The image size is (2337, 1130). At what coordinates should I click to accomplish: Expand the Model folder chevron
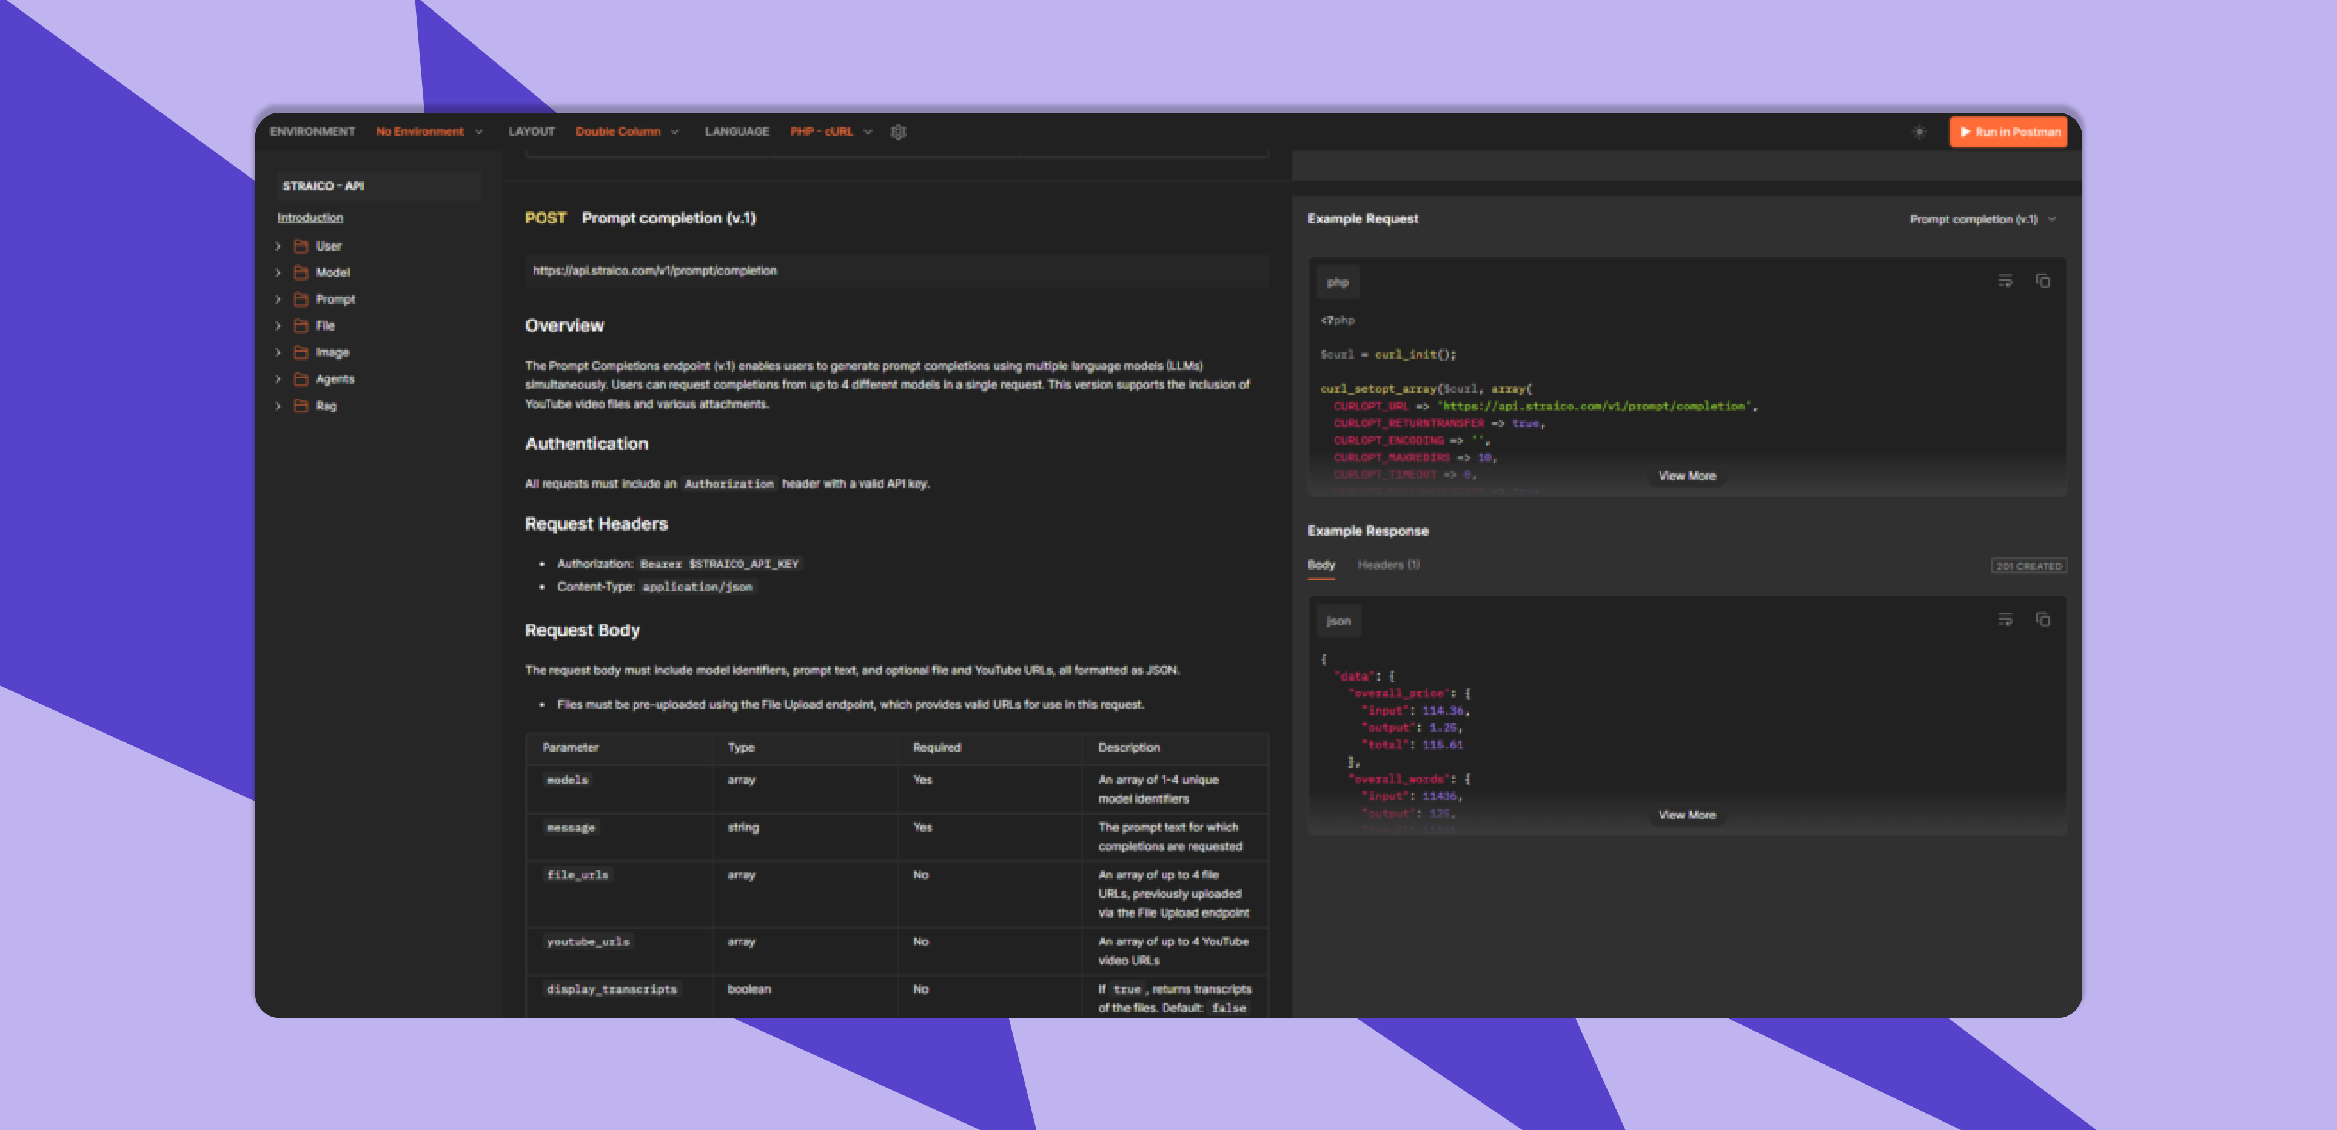(278, 272)
